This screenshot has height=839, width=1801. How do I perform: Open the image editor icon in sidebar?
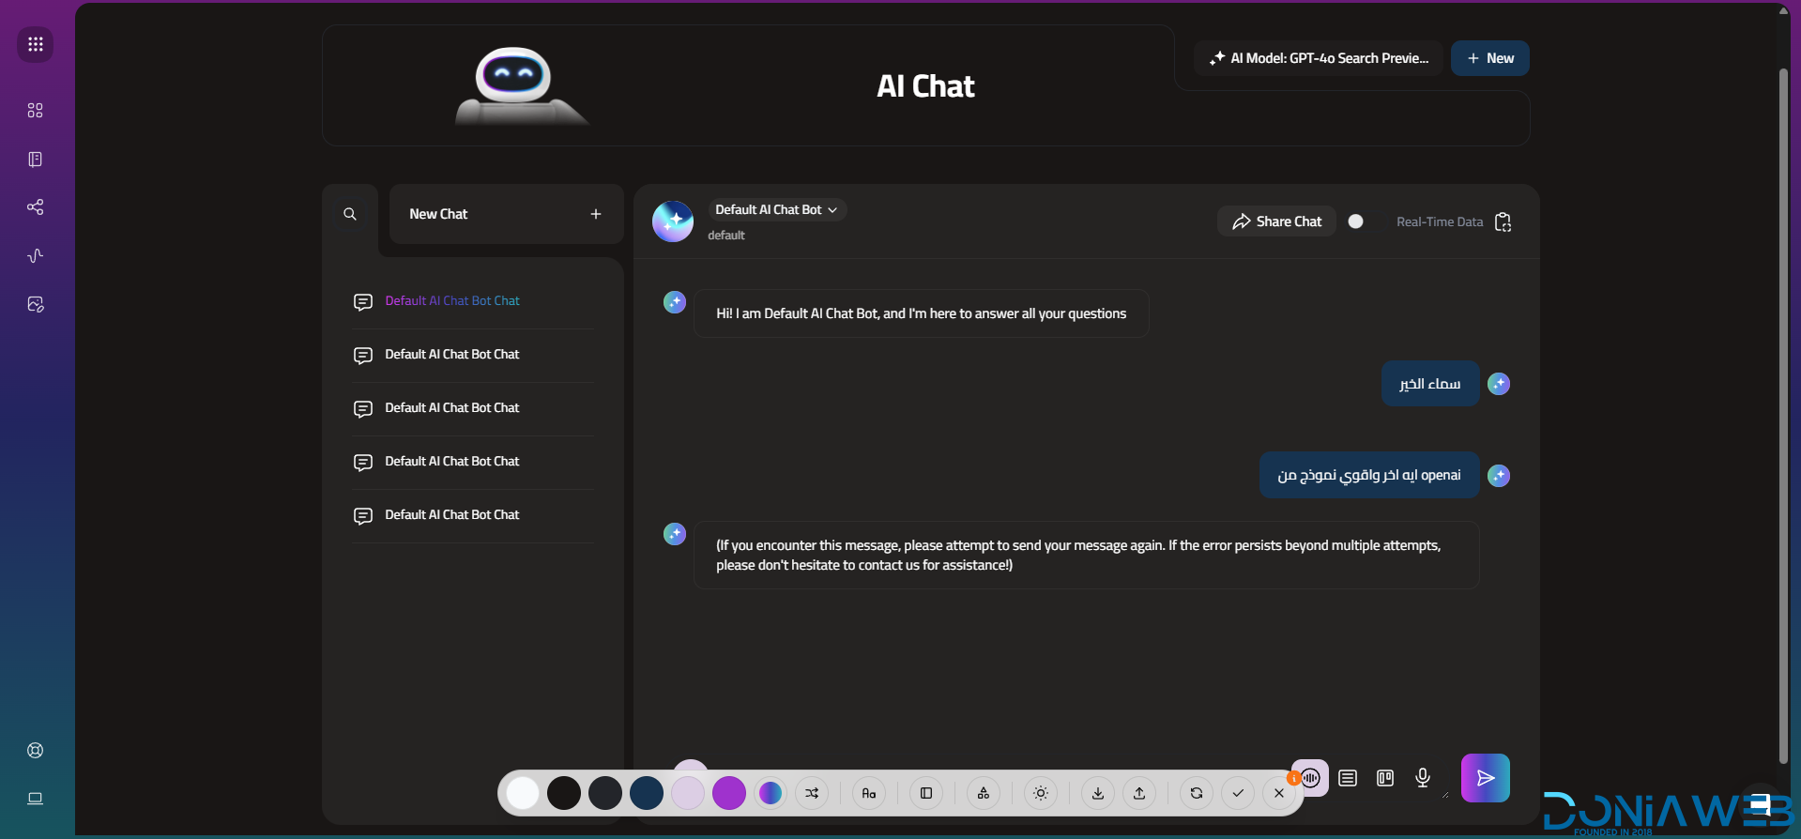click(x=36, y=304)
